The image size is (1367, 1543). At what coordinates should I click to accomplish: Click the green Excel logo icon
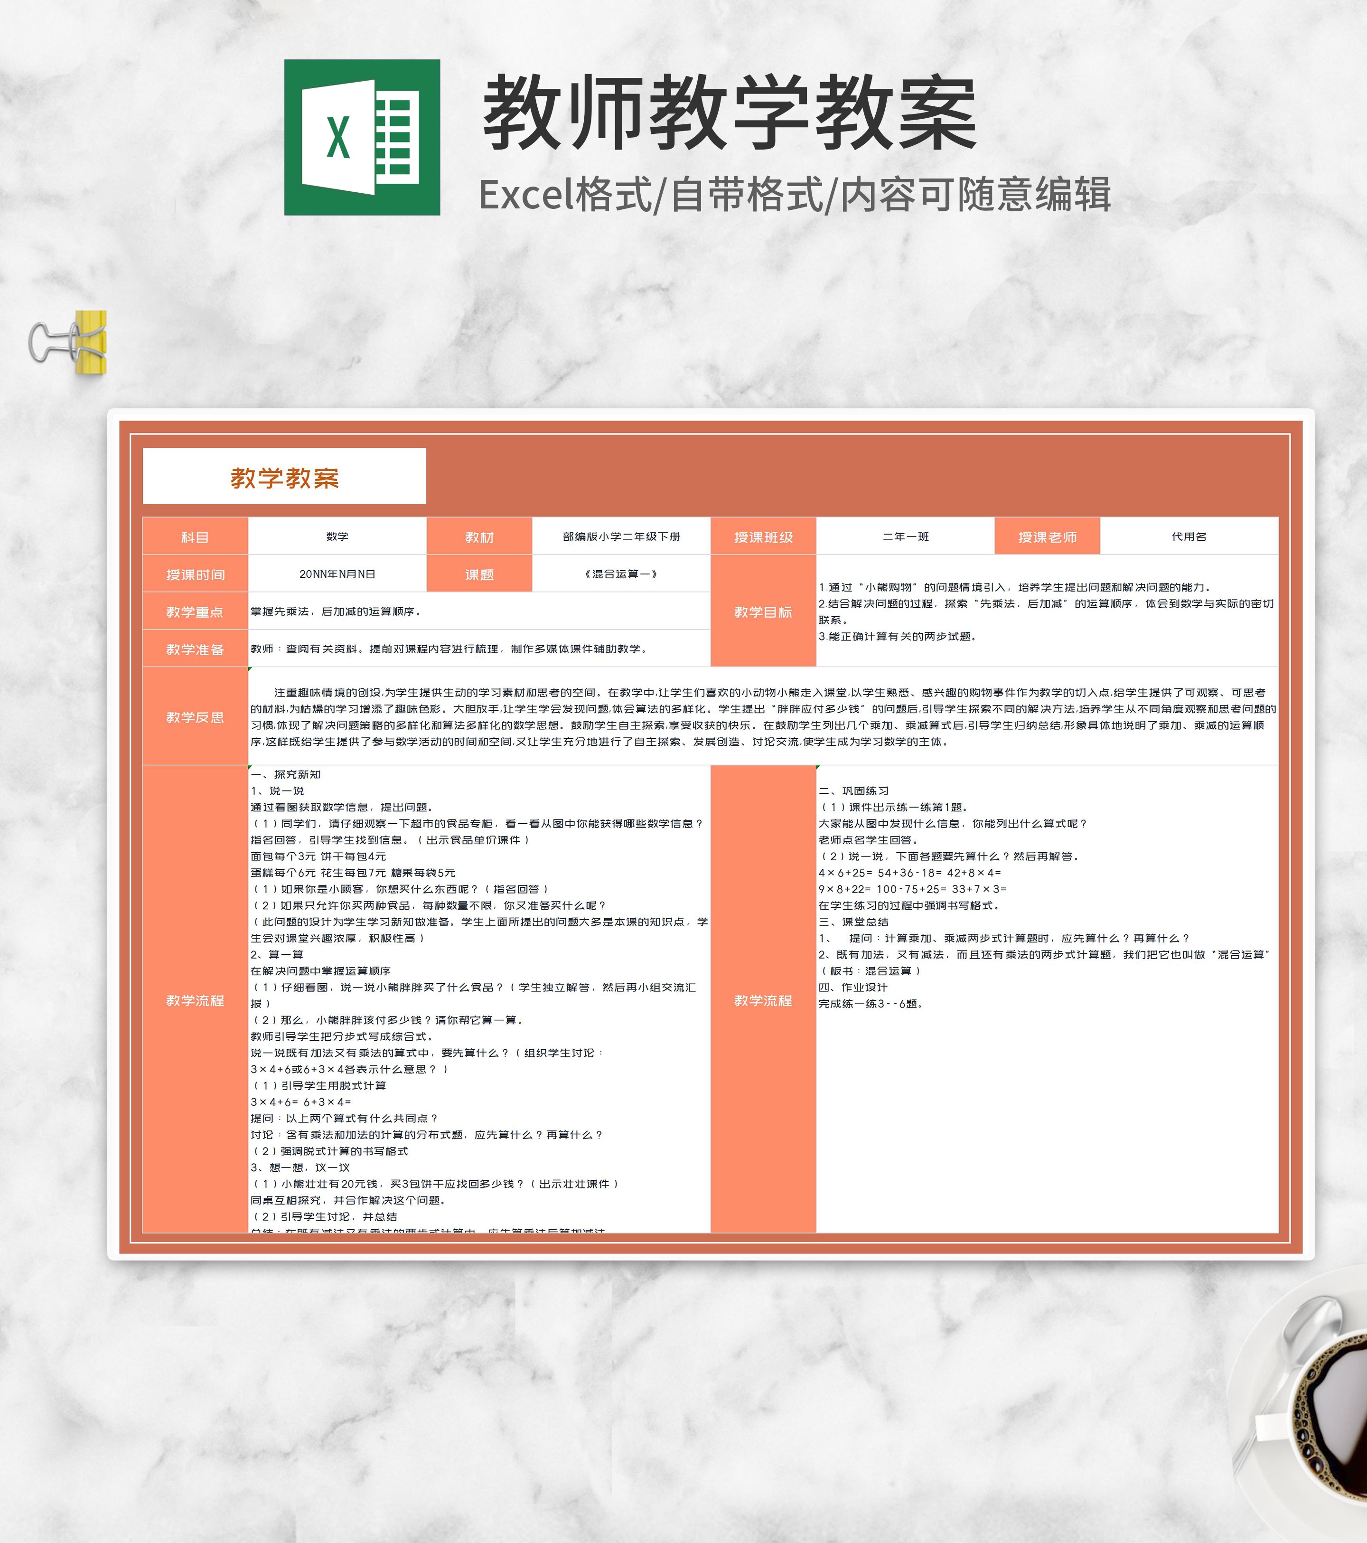[x=362, y=137]
